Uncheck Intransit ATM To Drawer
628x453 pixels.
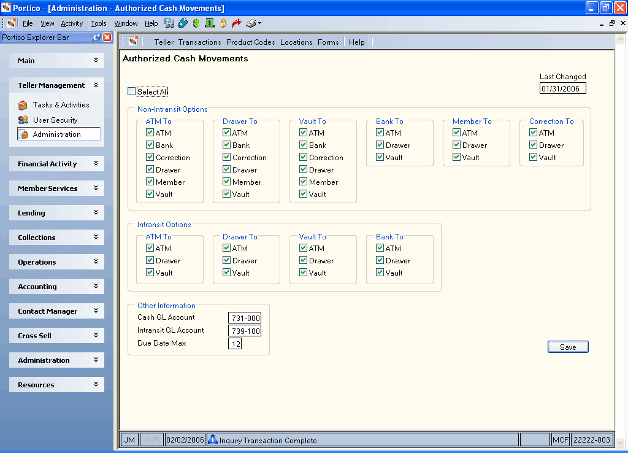(150, 260)
